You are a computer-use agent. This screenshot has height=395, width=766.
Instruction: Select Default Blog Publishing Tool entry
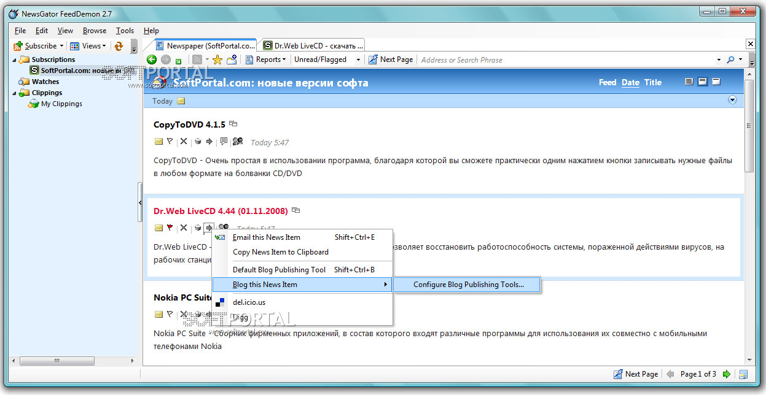tap(302, 270)
